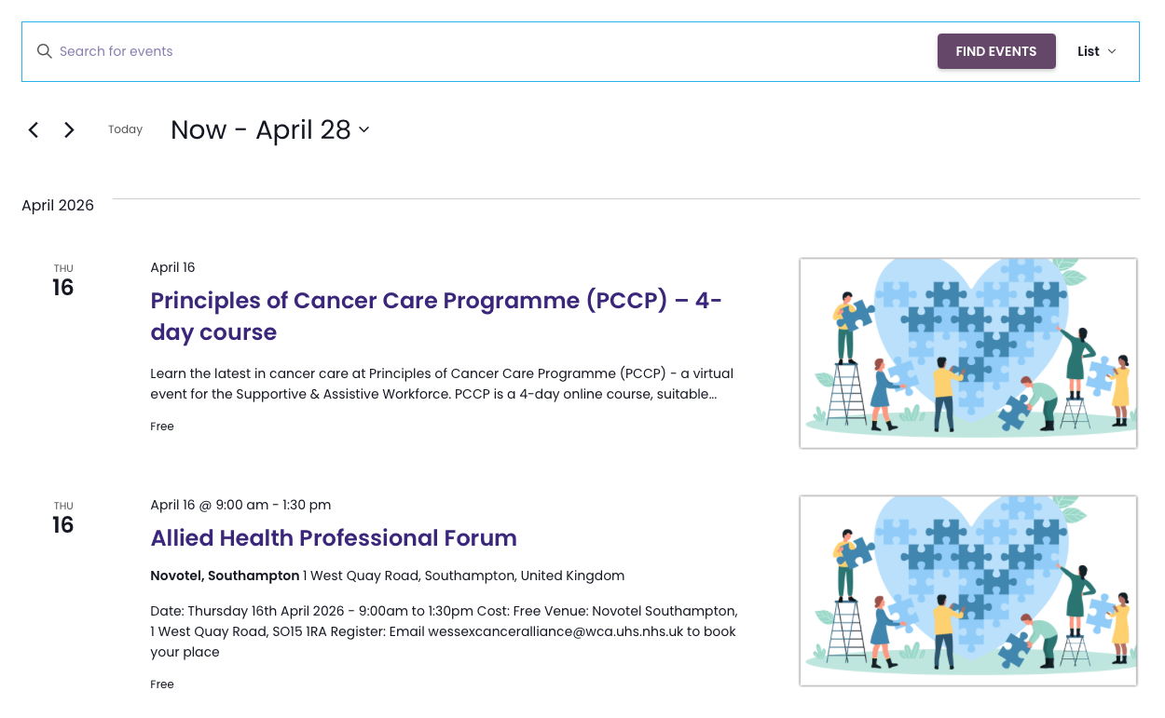Click the Allied Health Forum event thumbnail
1165x718 pixels.
[x=968, y=590]
